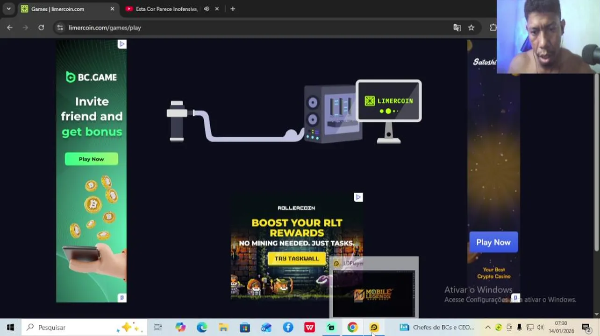
Task: Switch to Google Chrome in taskbar
Action: (352, 328)
